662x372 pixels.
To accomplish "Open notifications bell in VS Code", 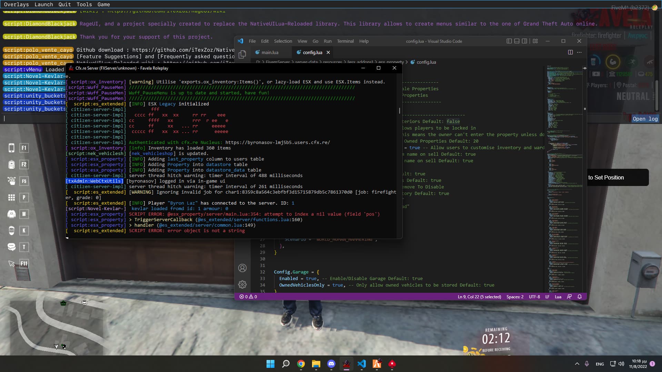I will [x=580, y=297].
